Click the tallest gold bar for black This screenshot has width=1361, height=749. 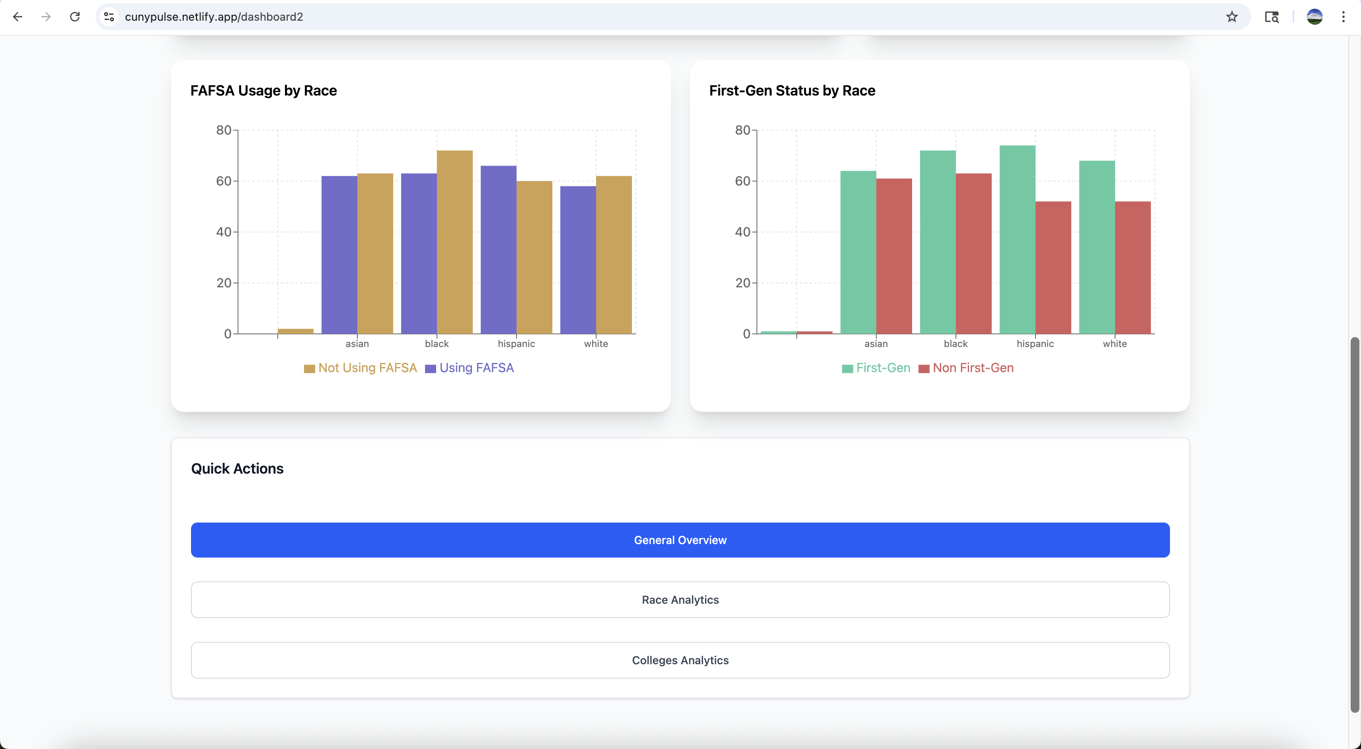point(454,243)
